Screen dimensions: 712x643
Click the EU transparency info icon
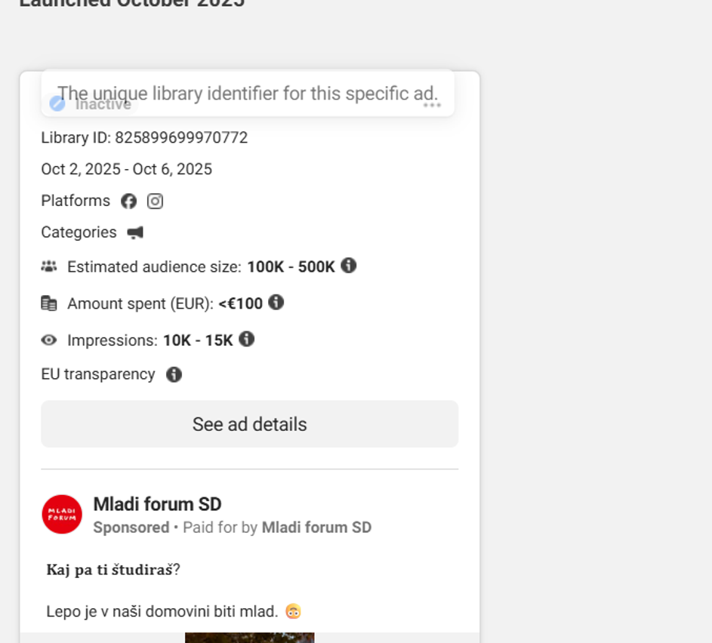(174, 374)
